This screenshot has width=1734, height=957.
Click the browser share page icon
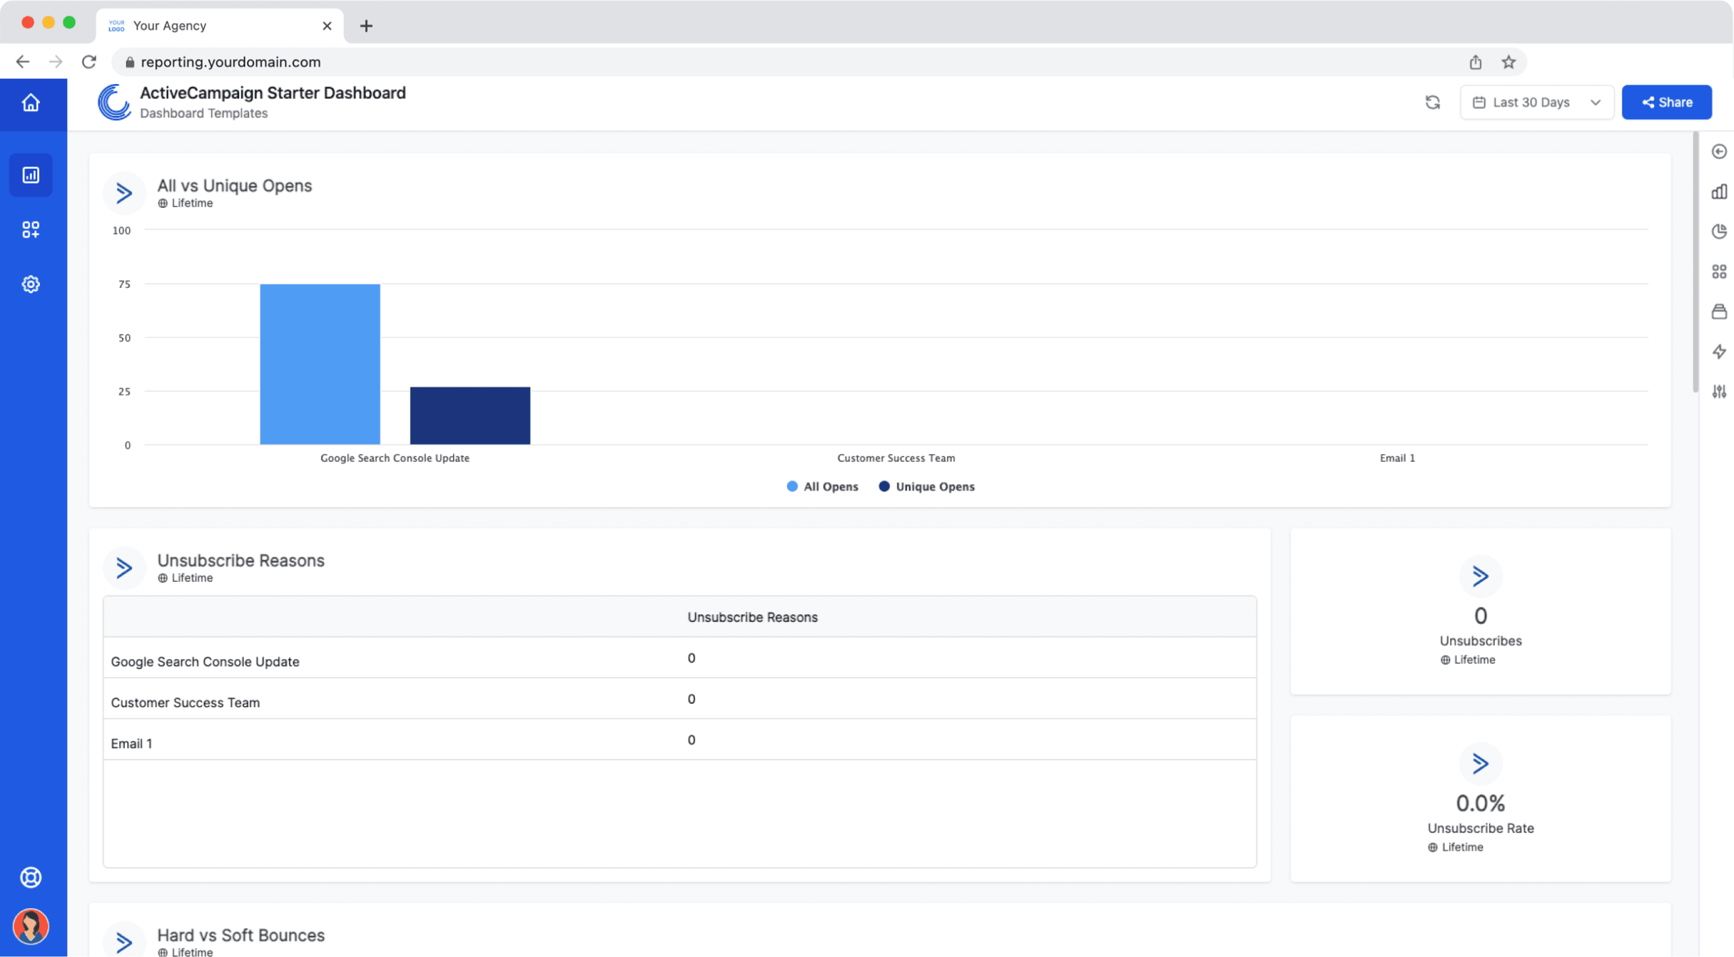(x=1475, y=62)
